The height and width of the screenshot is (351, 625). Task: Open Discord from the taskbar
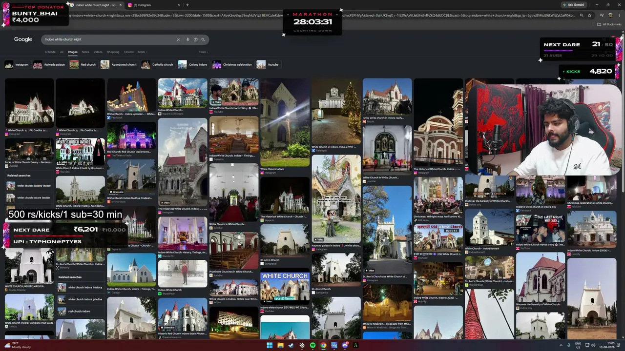[345, 346]
